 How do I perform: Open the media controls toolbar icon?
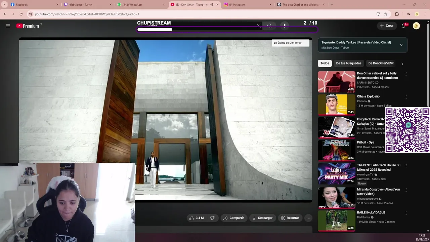pos(409,14)
